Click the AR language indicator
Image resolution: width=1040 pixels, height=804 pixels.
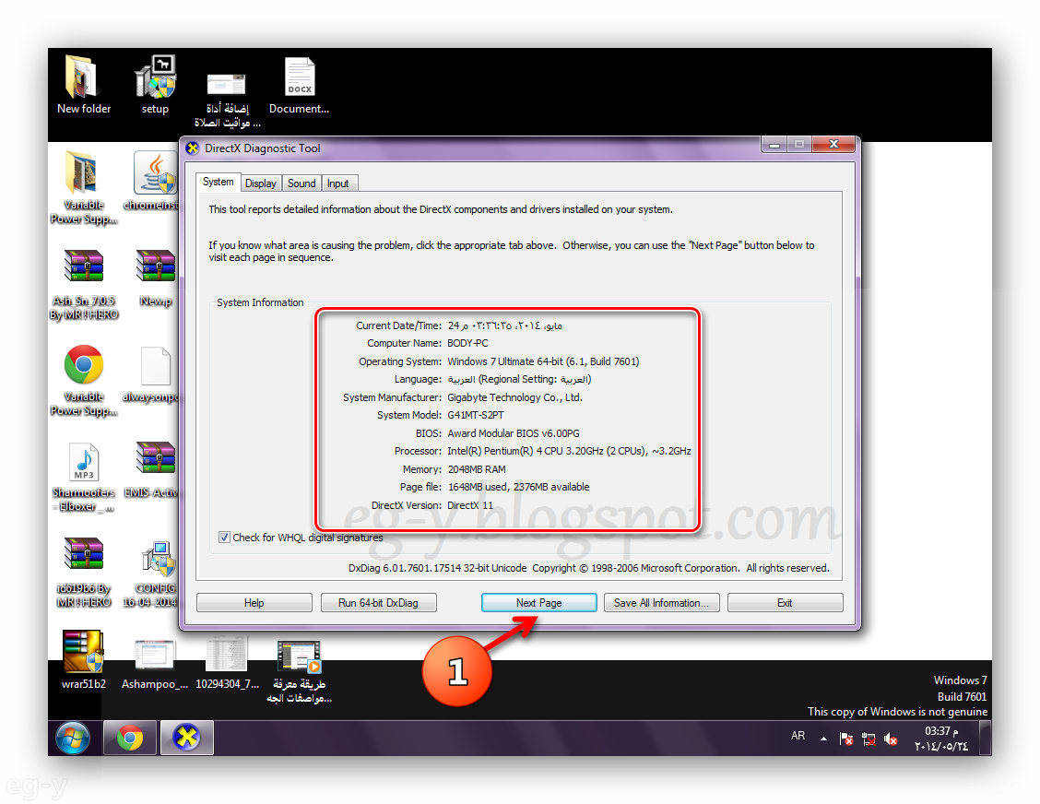tap(798, 736)
